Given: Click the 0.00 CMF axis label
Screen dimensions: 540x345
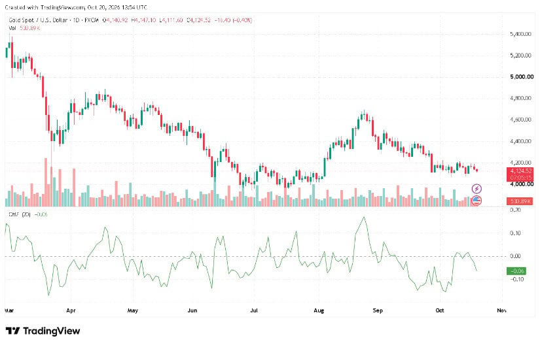Looking at the screenshot, I should 515,256.
